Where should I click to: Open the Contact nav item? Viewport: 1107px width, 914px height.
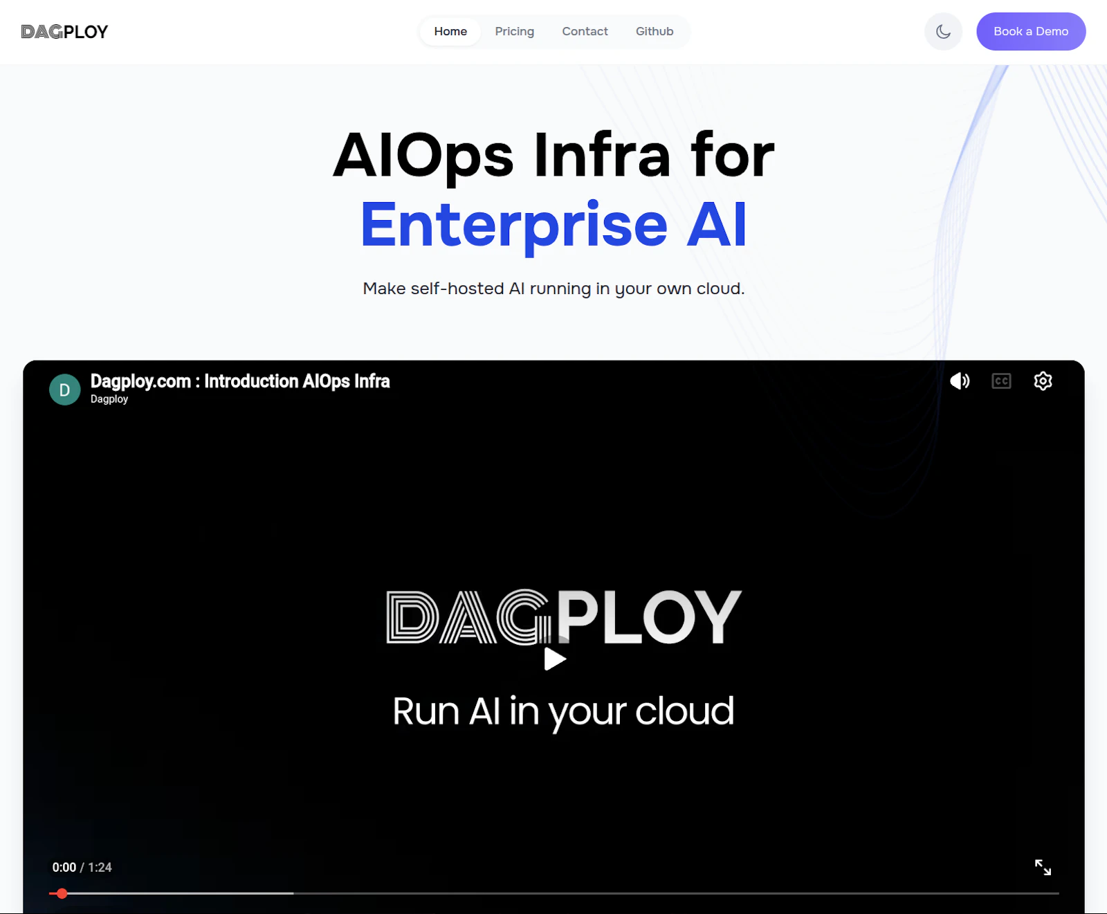[x=585, y=32]
